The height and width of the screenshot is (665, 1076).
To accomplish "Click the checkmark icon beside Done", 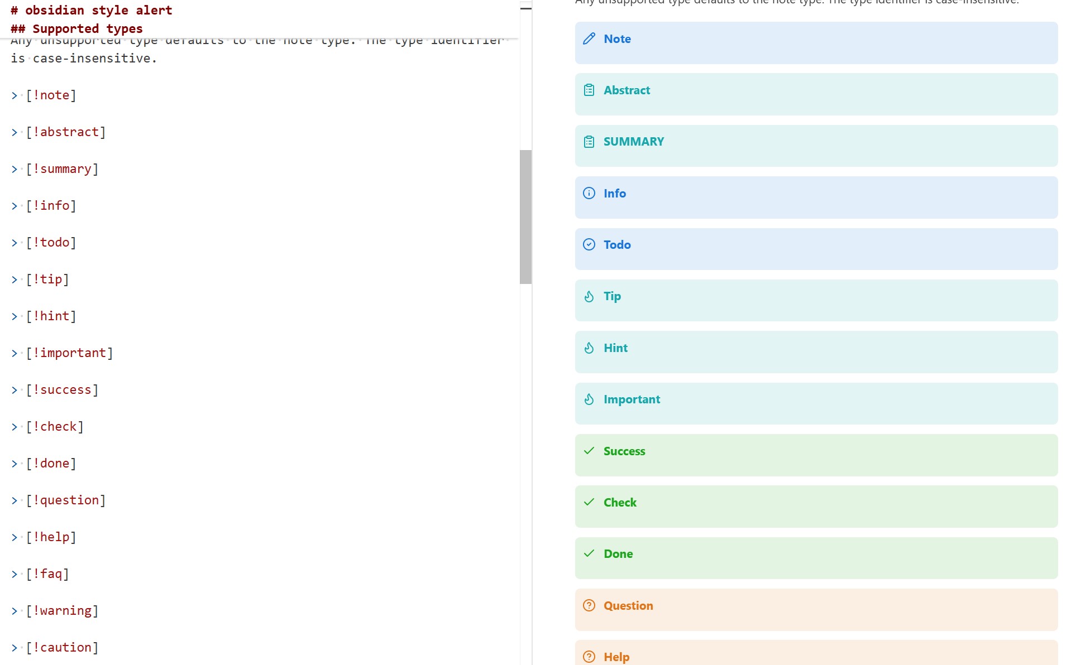I will coord(589,554).
